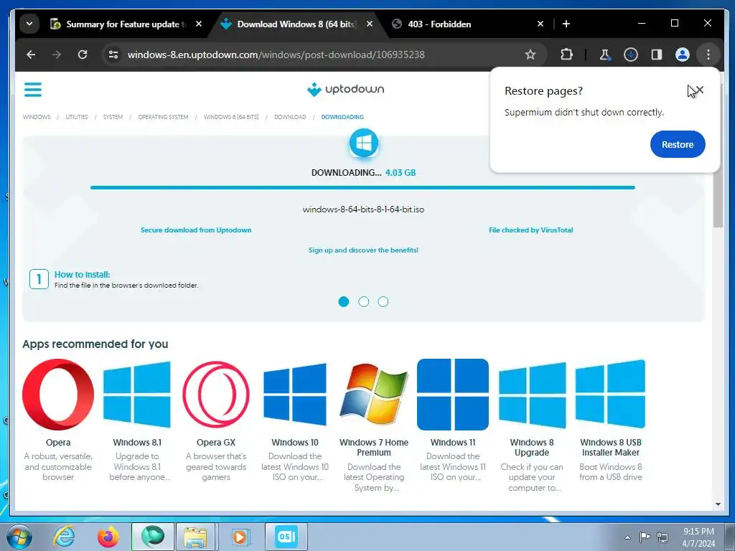Open the Opera app icon
Viewport: 735px width, 551px height.
point(58,395)
